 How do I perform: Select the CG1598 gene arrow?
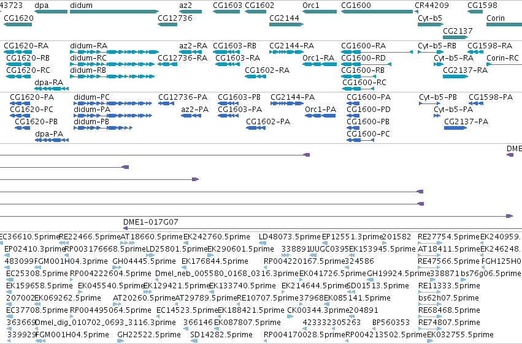[x=475, y=12]
